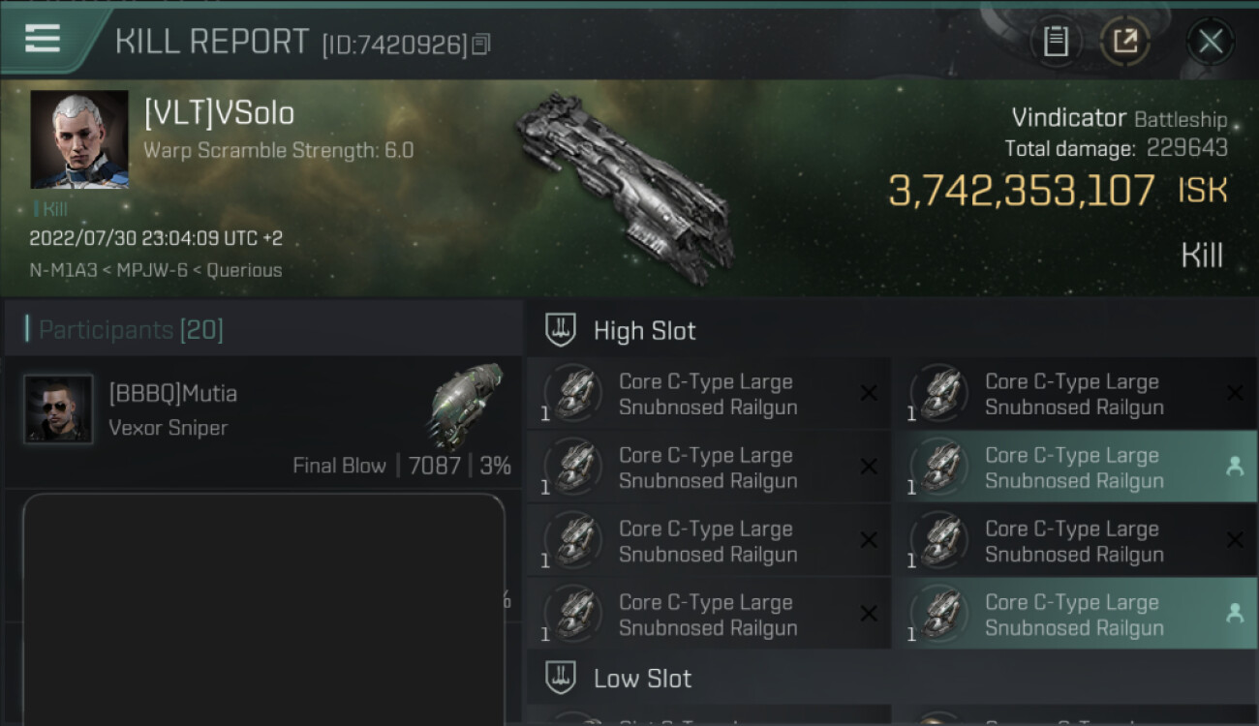Open the hamburger menu
The width and height of the screenshot is (1259, 726).
[42, 39]
